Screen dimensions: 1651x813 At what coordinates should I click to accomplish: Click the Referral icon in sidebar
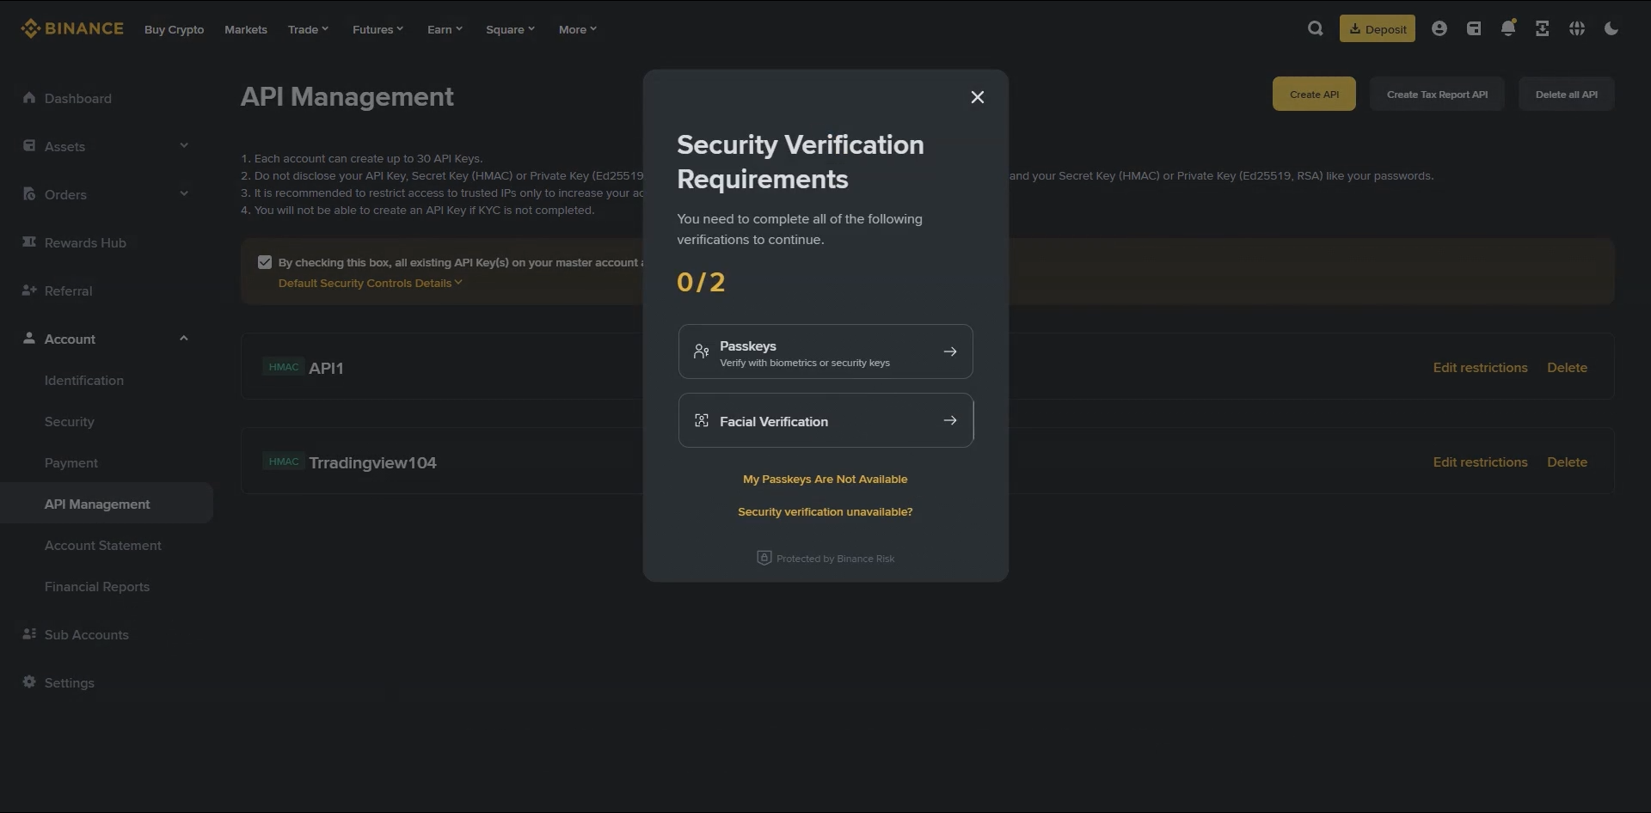click(x=29, y=290)
